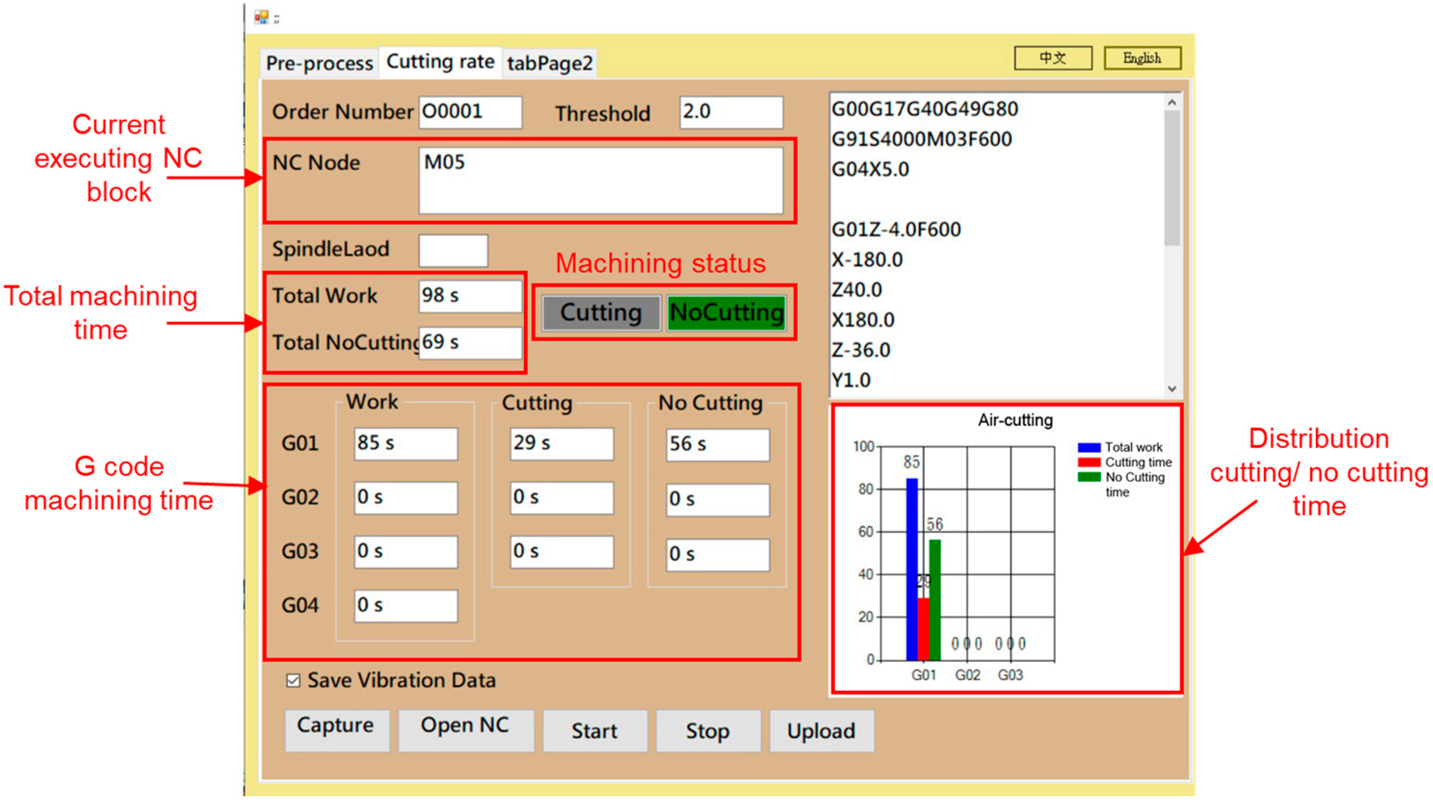
Task: Click the G02 Work time field
Action: (x=406, y=497)
